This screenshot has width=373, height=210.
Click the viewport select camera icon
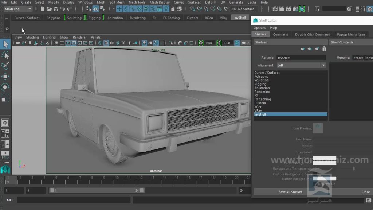[18, 43]
